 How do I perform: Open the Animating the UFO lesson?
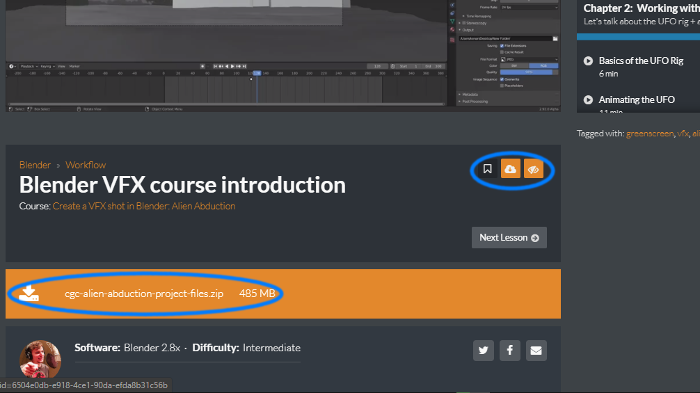tap(637, 99)
